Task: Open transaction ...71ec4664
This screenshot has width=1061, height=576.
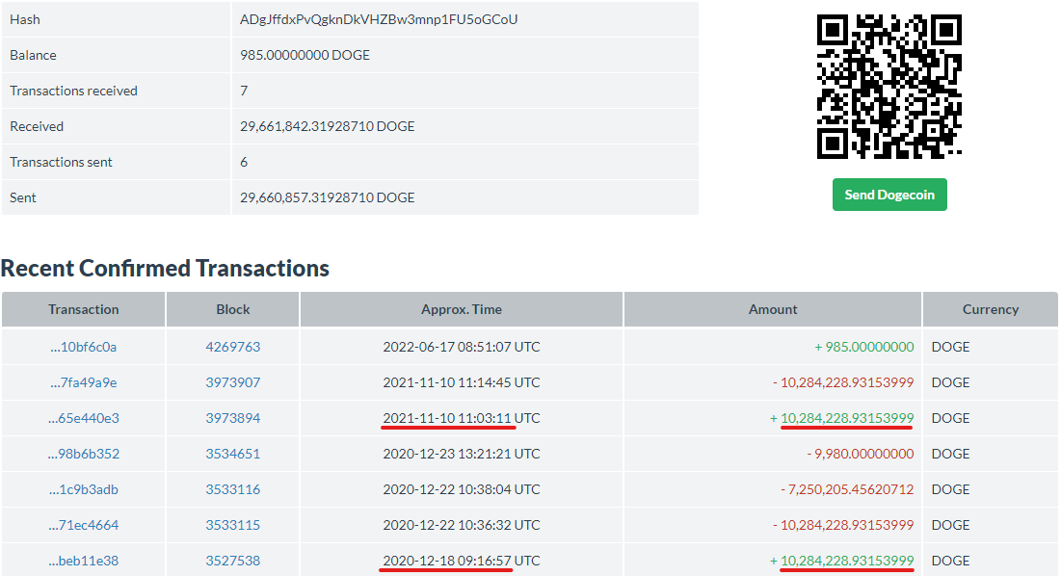Action: [83, 525]
